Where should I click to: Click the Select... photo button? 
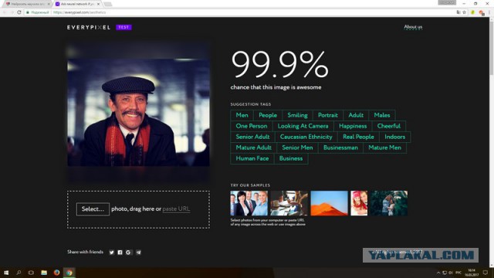tap(93, 209)
